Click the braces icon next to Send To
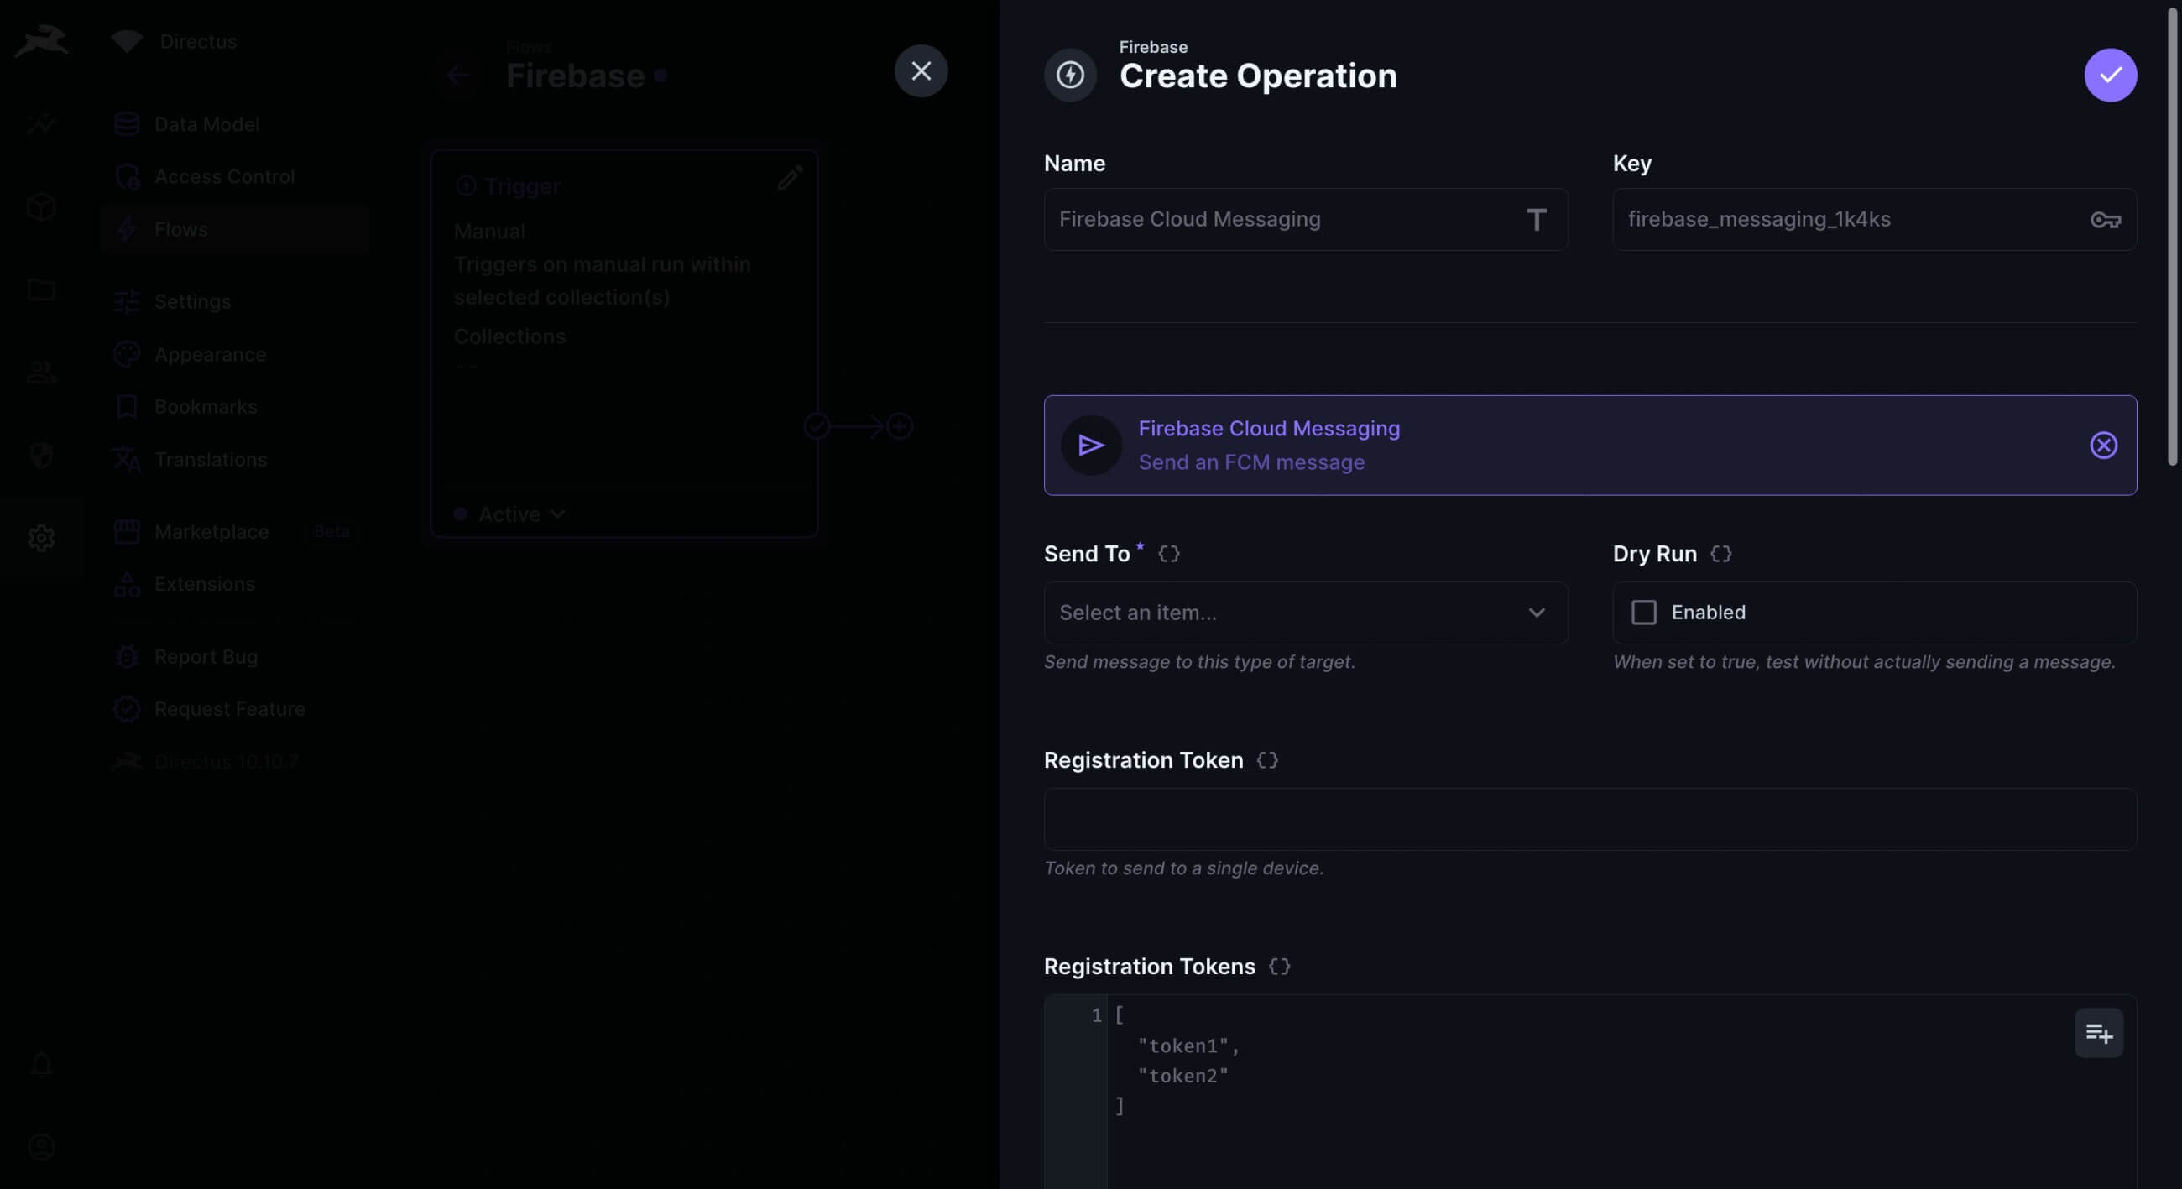This screenshot has height=1189, width=2182. pyautogui.click(x=1168, y=554)
